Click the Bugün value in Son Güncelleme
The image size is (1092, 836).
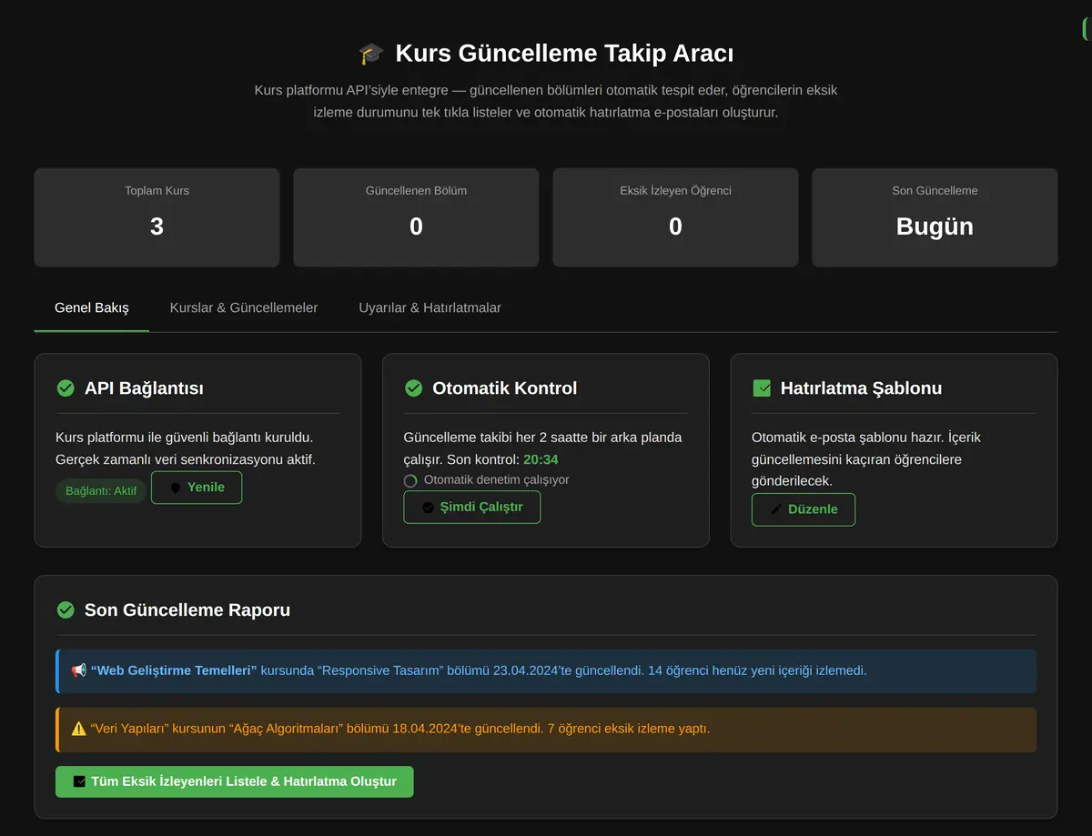935,227
